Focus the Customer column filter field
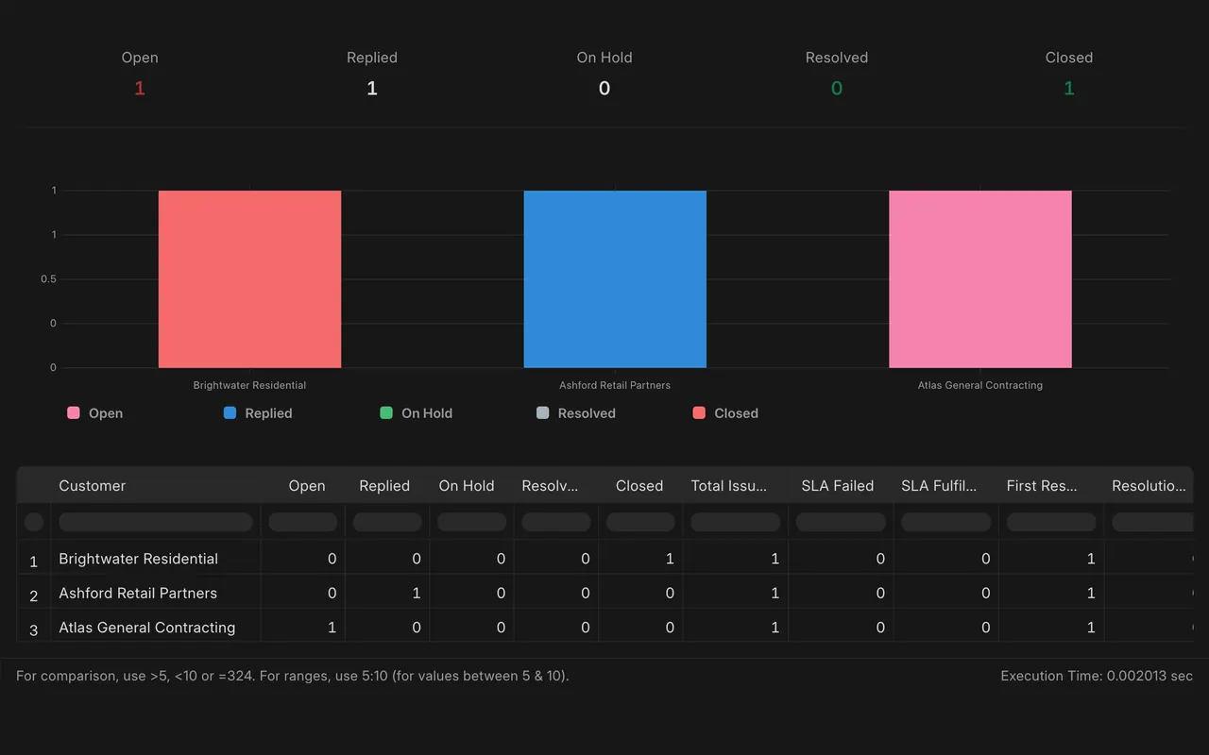1209x755 pixels. coord(156,522)
